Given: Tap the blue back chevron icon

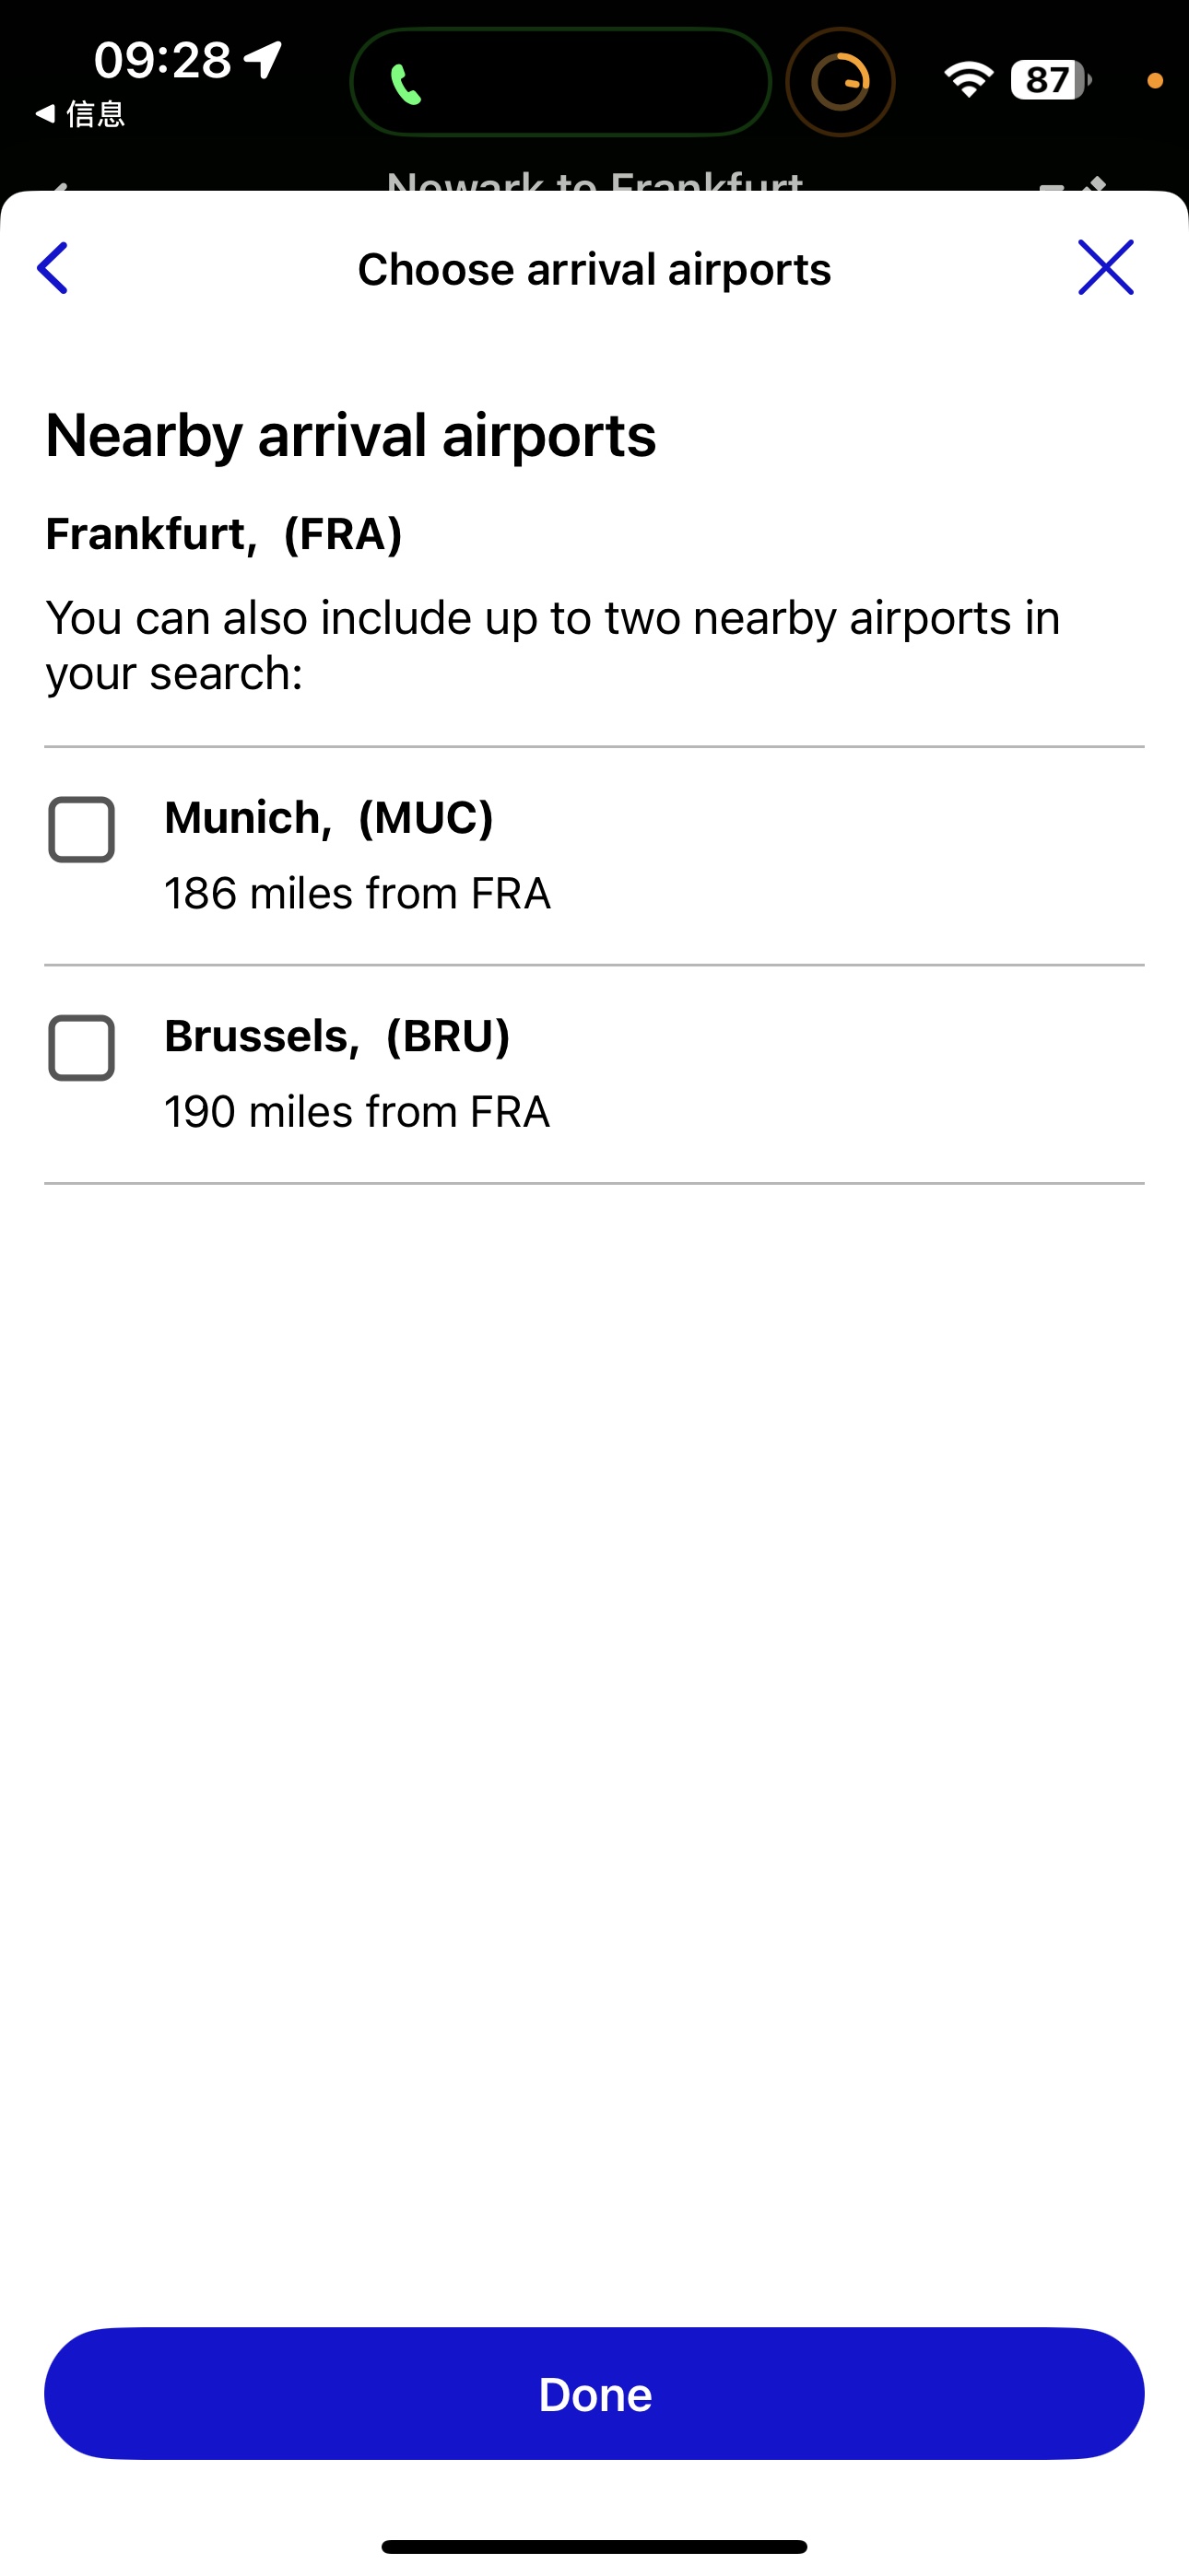Looking at the screenshot, I should point(52,268).
